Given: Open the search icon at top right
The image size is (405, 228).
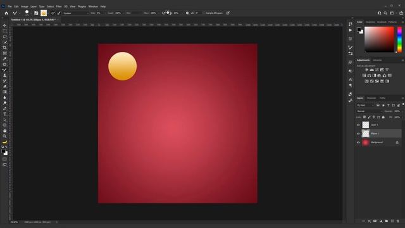Looking at the screenshot, I should click(385, 13).
